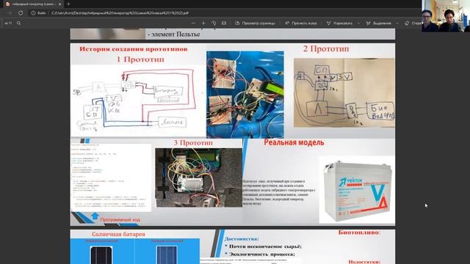
Task: Click the 'Недостатки:' text
Action: 364,262
